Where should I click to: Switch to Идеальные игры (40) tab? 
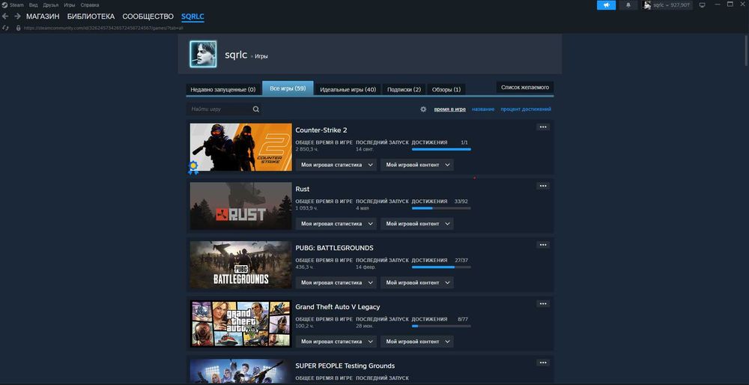(348, 89)
